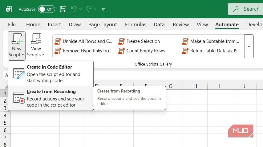Run the Count Empty Rows script

(x=142, y=51)
